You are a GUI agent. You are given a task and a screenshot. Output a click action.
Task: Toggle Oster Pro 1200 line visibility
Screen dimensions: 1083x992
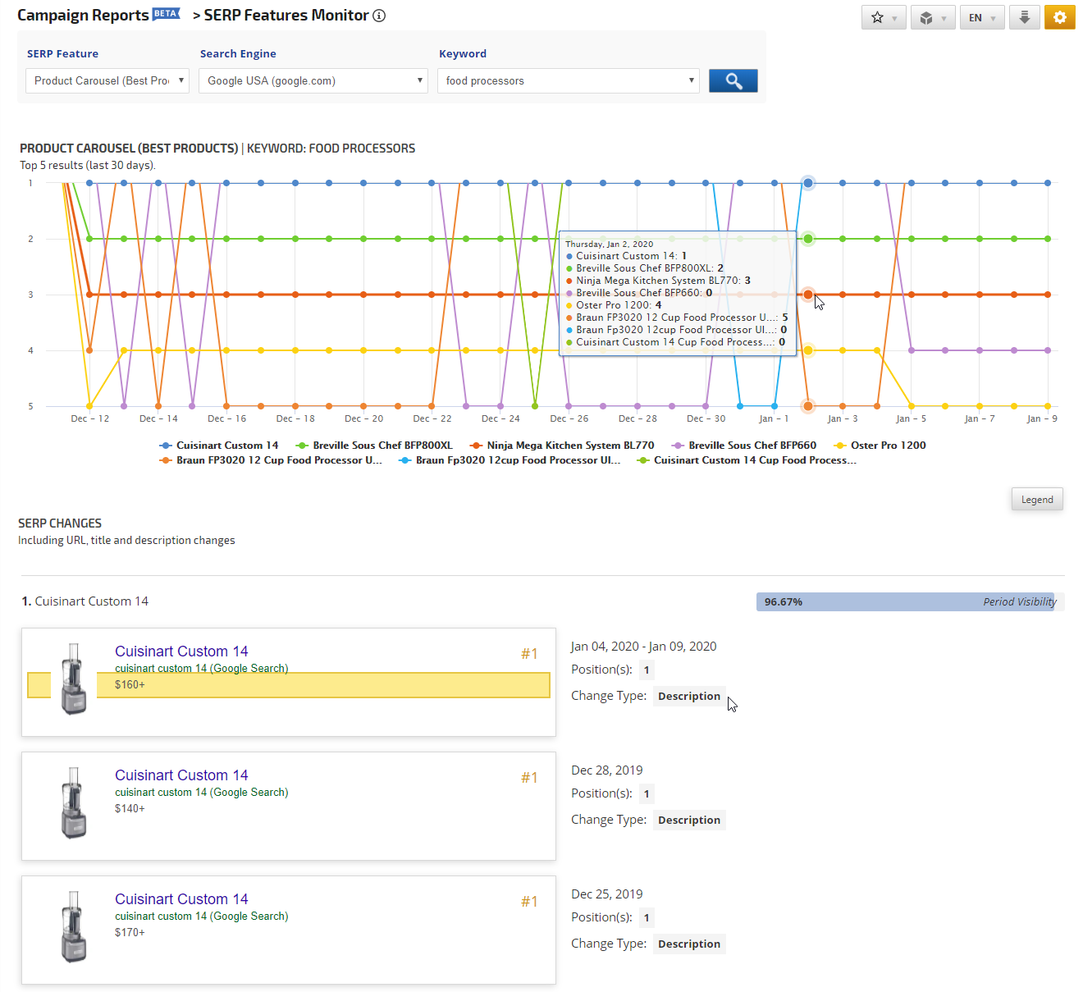point(880,446)
